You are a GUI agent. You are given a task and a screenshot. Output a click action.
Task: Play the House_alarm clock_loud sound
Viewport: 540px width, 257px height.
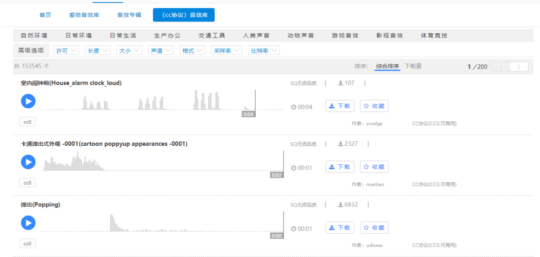coord(28,101)
